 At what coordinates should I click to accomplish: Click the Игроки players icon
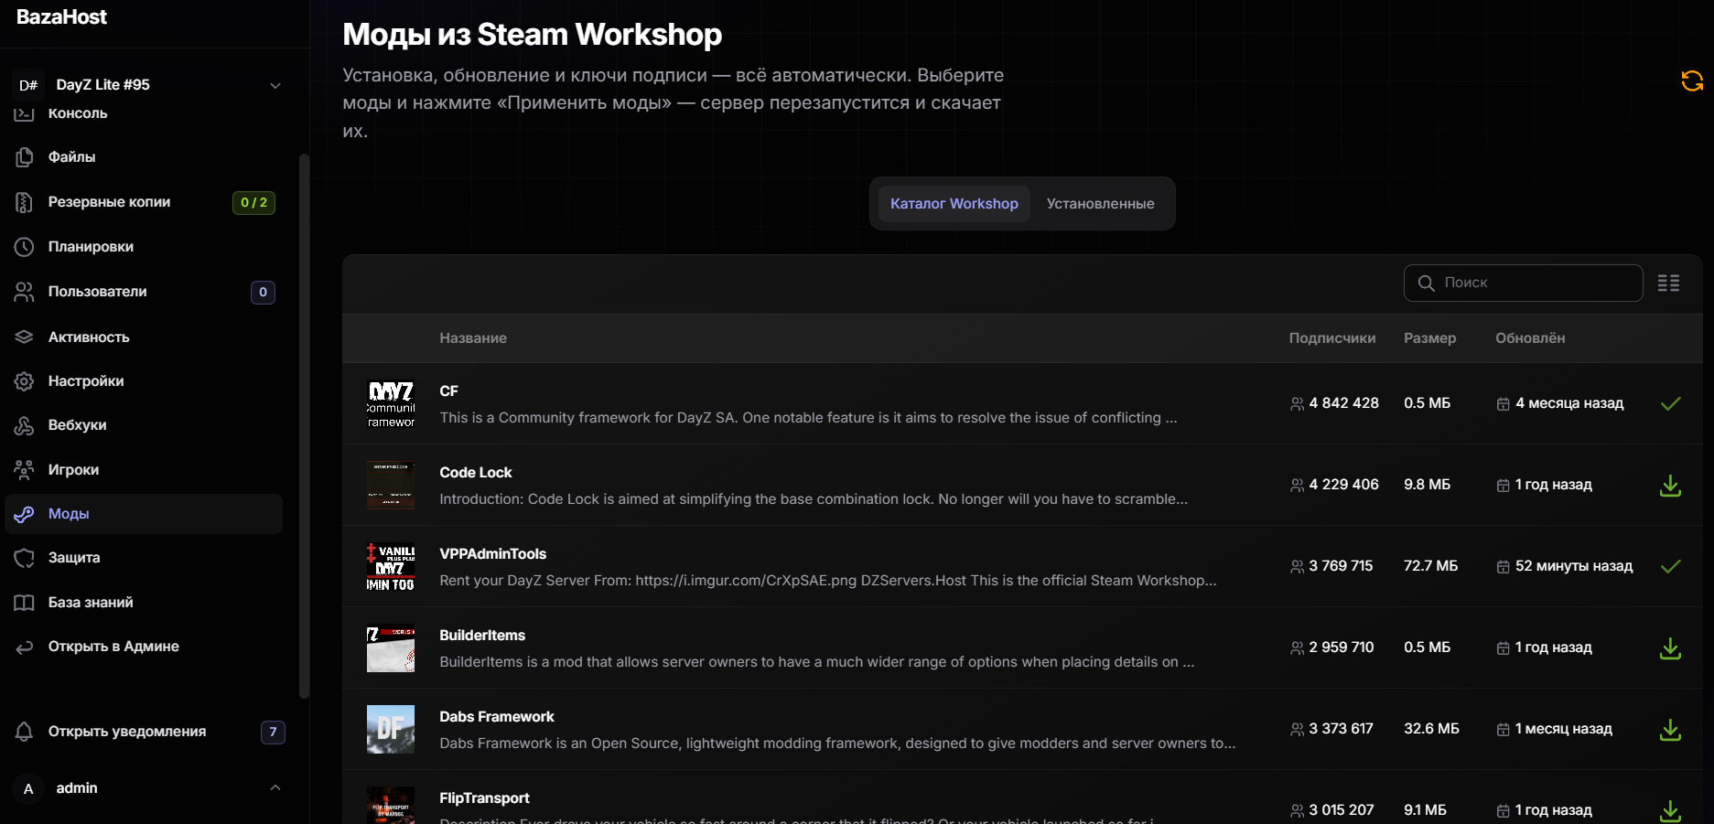point(25,470)
